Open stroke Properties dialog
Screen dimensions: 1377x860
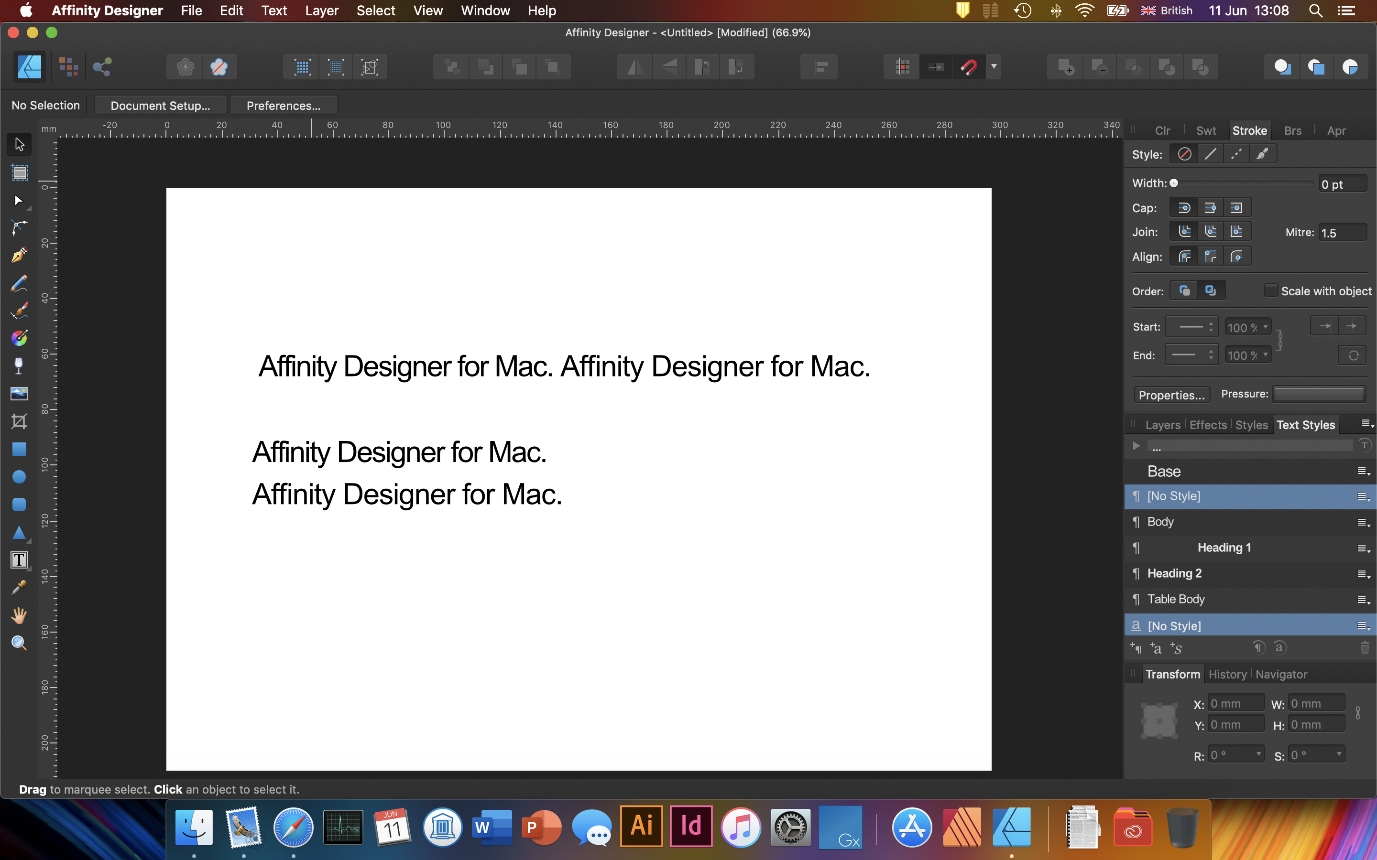click(1171, 395)
